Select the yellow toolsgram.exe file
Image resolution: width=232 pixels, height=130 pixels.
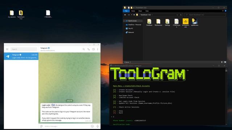(186, 23)
